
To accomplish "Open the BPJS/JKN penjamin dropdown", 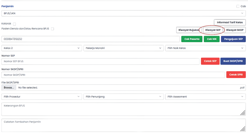I will pos(123,13).
